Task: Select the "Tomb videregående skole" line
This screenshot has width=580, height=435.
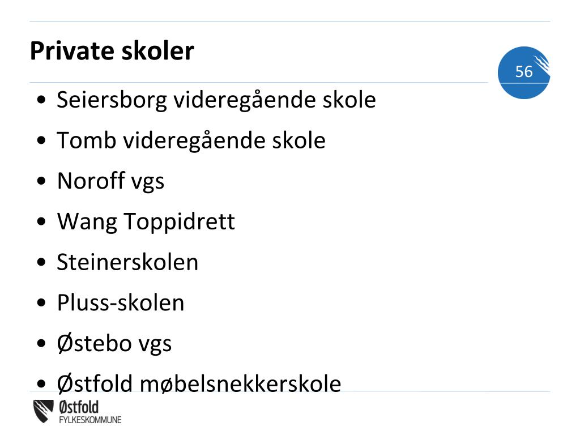Action: coord(191,140)
